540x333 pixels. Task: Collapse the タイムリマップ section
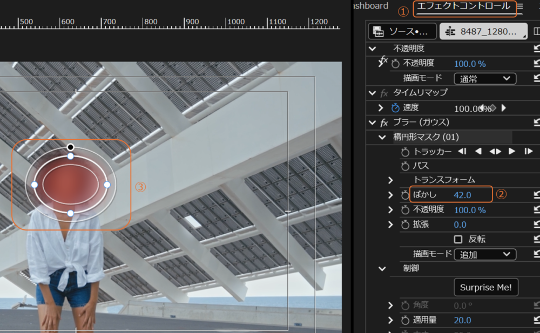click(372, 93)
